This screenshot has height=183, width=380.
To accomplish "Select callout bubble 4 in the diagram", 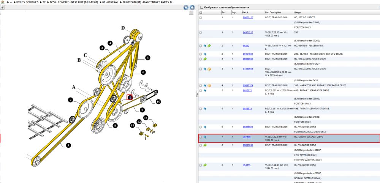I will click(x=110, y=43).
